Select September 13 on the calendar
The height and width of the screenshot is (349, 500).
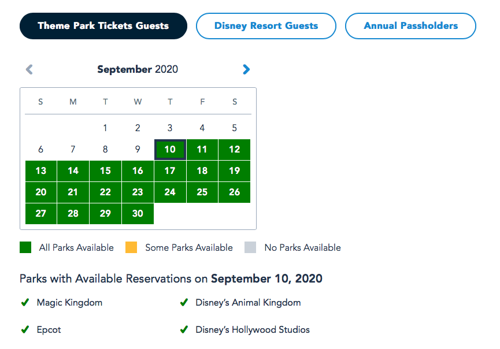41,171
